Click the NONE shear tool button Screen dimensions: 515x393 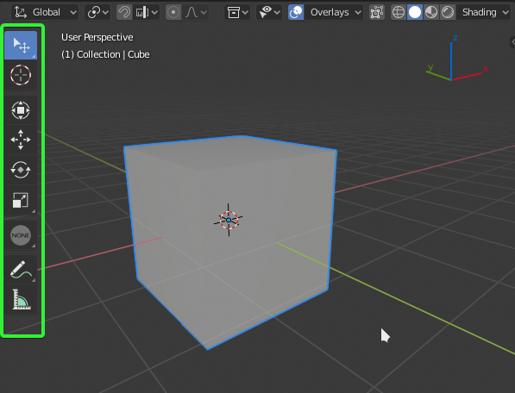[21, 235]
